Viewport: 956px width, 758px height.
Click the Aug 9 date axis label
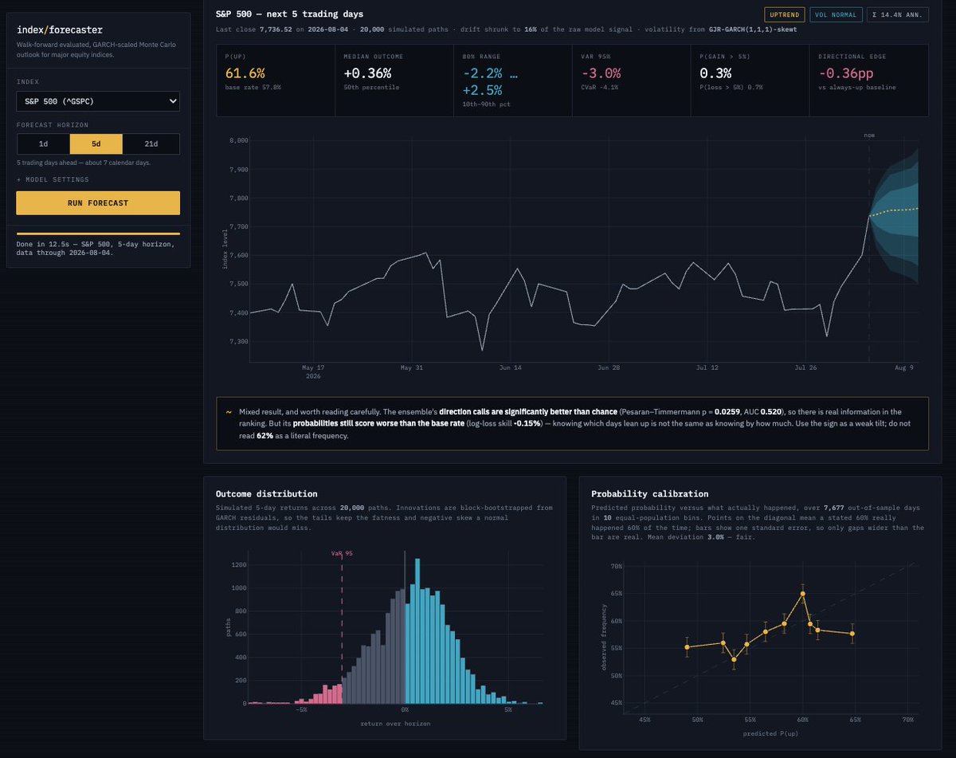click(x=905, y=367)
